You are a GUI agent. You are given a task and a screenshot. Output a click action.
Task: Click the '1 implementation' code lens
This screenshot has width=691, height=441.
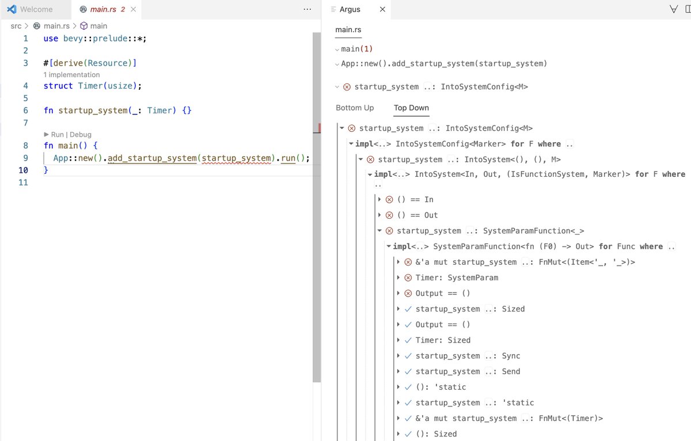point(71,75)
